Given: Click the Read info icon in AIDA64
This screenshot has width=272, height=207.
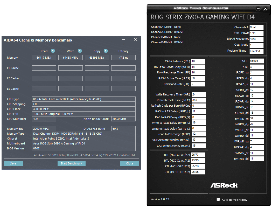Looking at the screenshot, I should (x=53, y=51).
